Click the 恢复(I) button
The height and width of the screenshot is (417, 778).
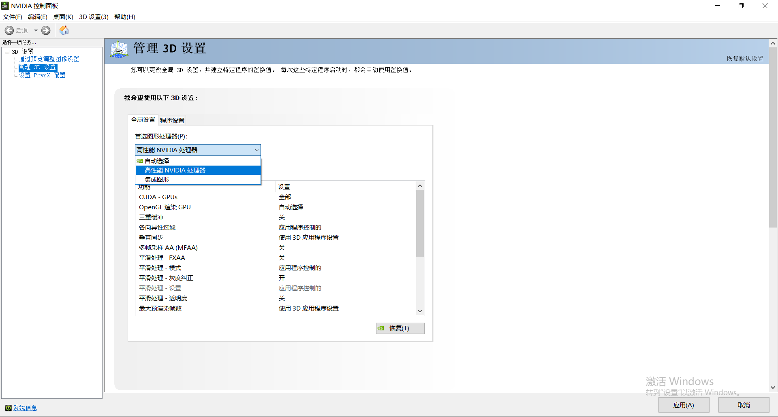pos(400,328)
